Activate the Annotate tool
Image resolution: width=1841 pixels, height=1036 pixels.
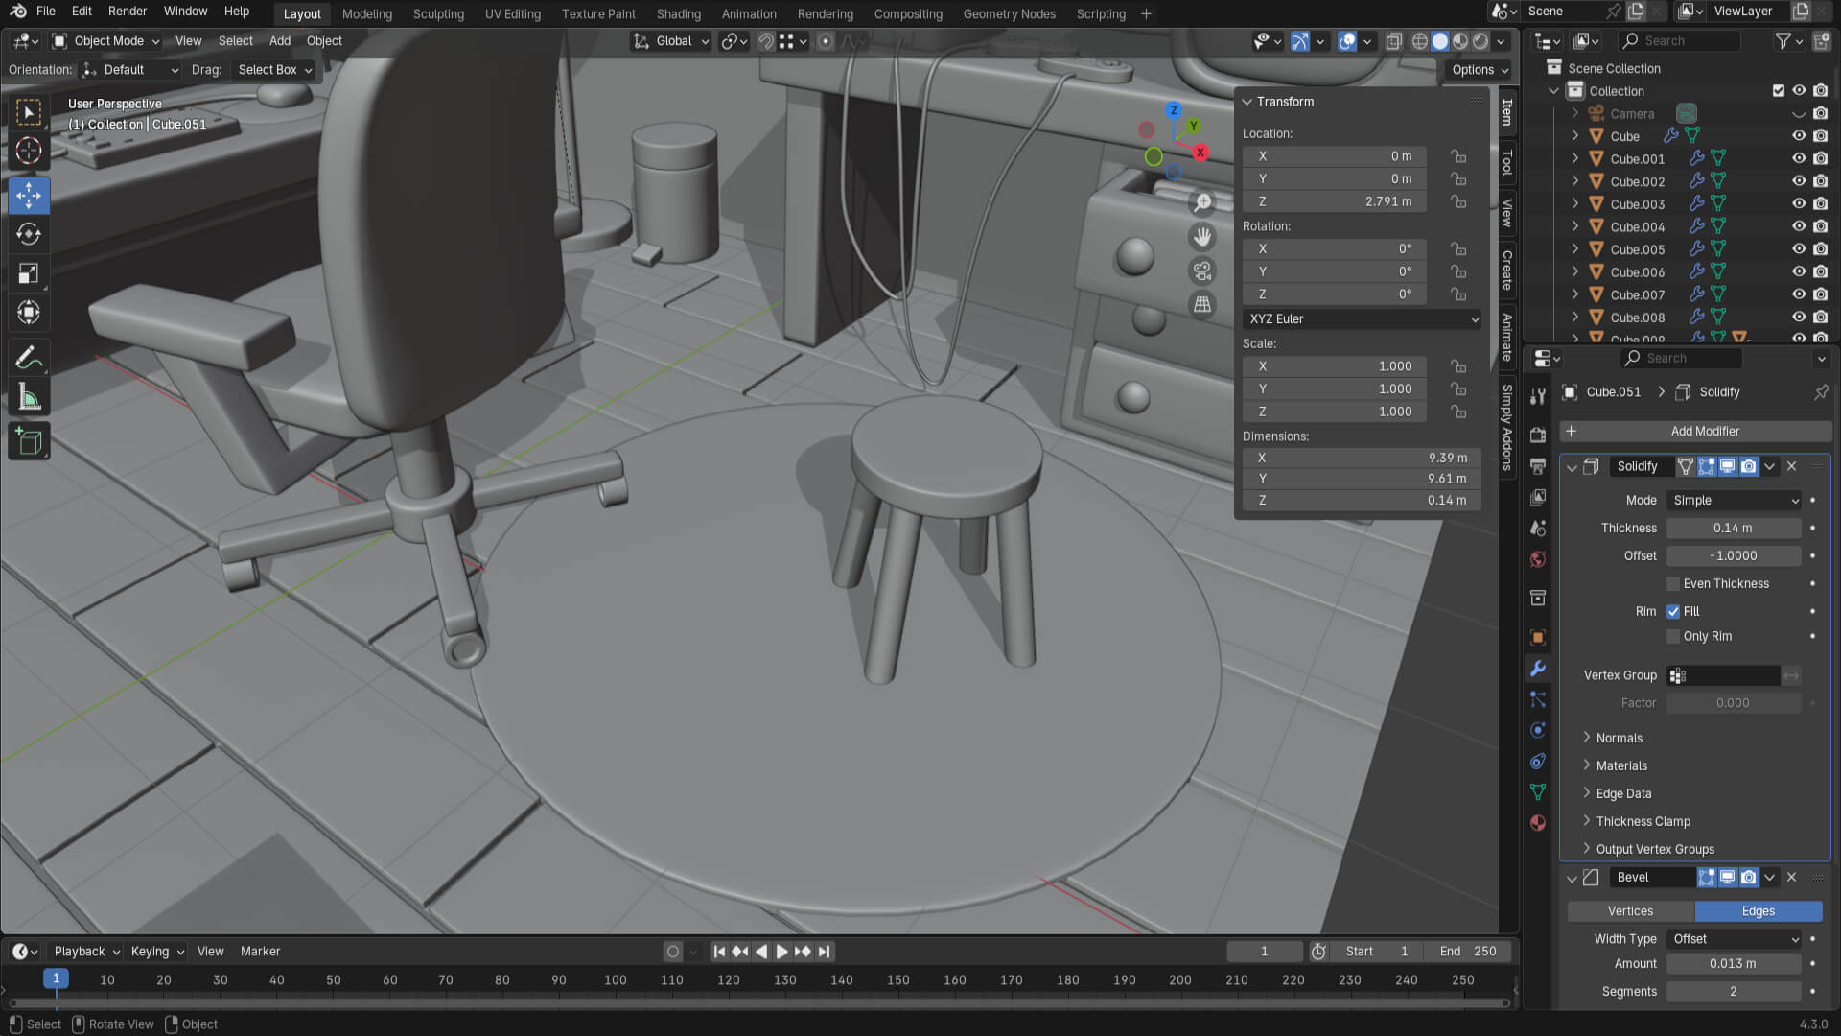click(x=29, y=358)
